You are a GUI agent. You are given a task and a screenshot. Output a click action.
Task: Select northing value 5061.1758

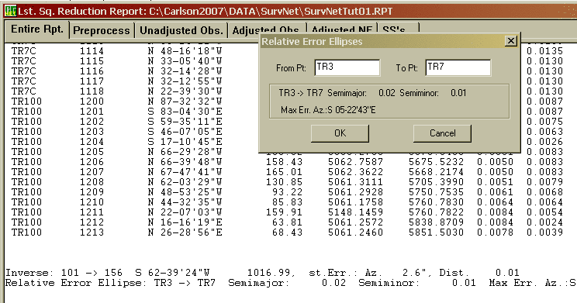point(355,202)
